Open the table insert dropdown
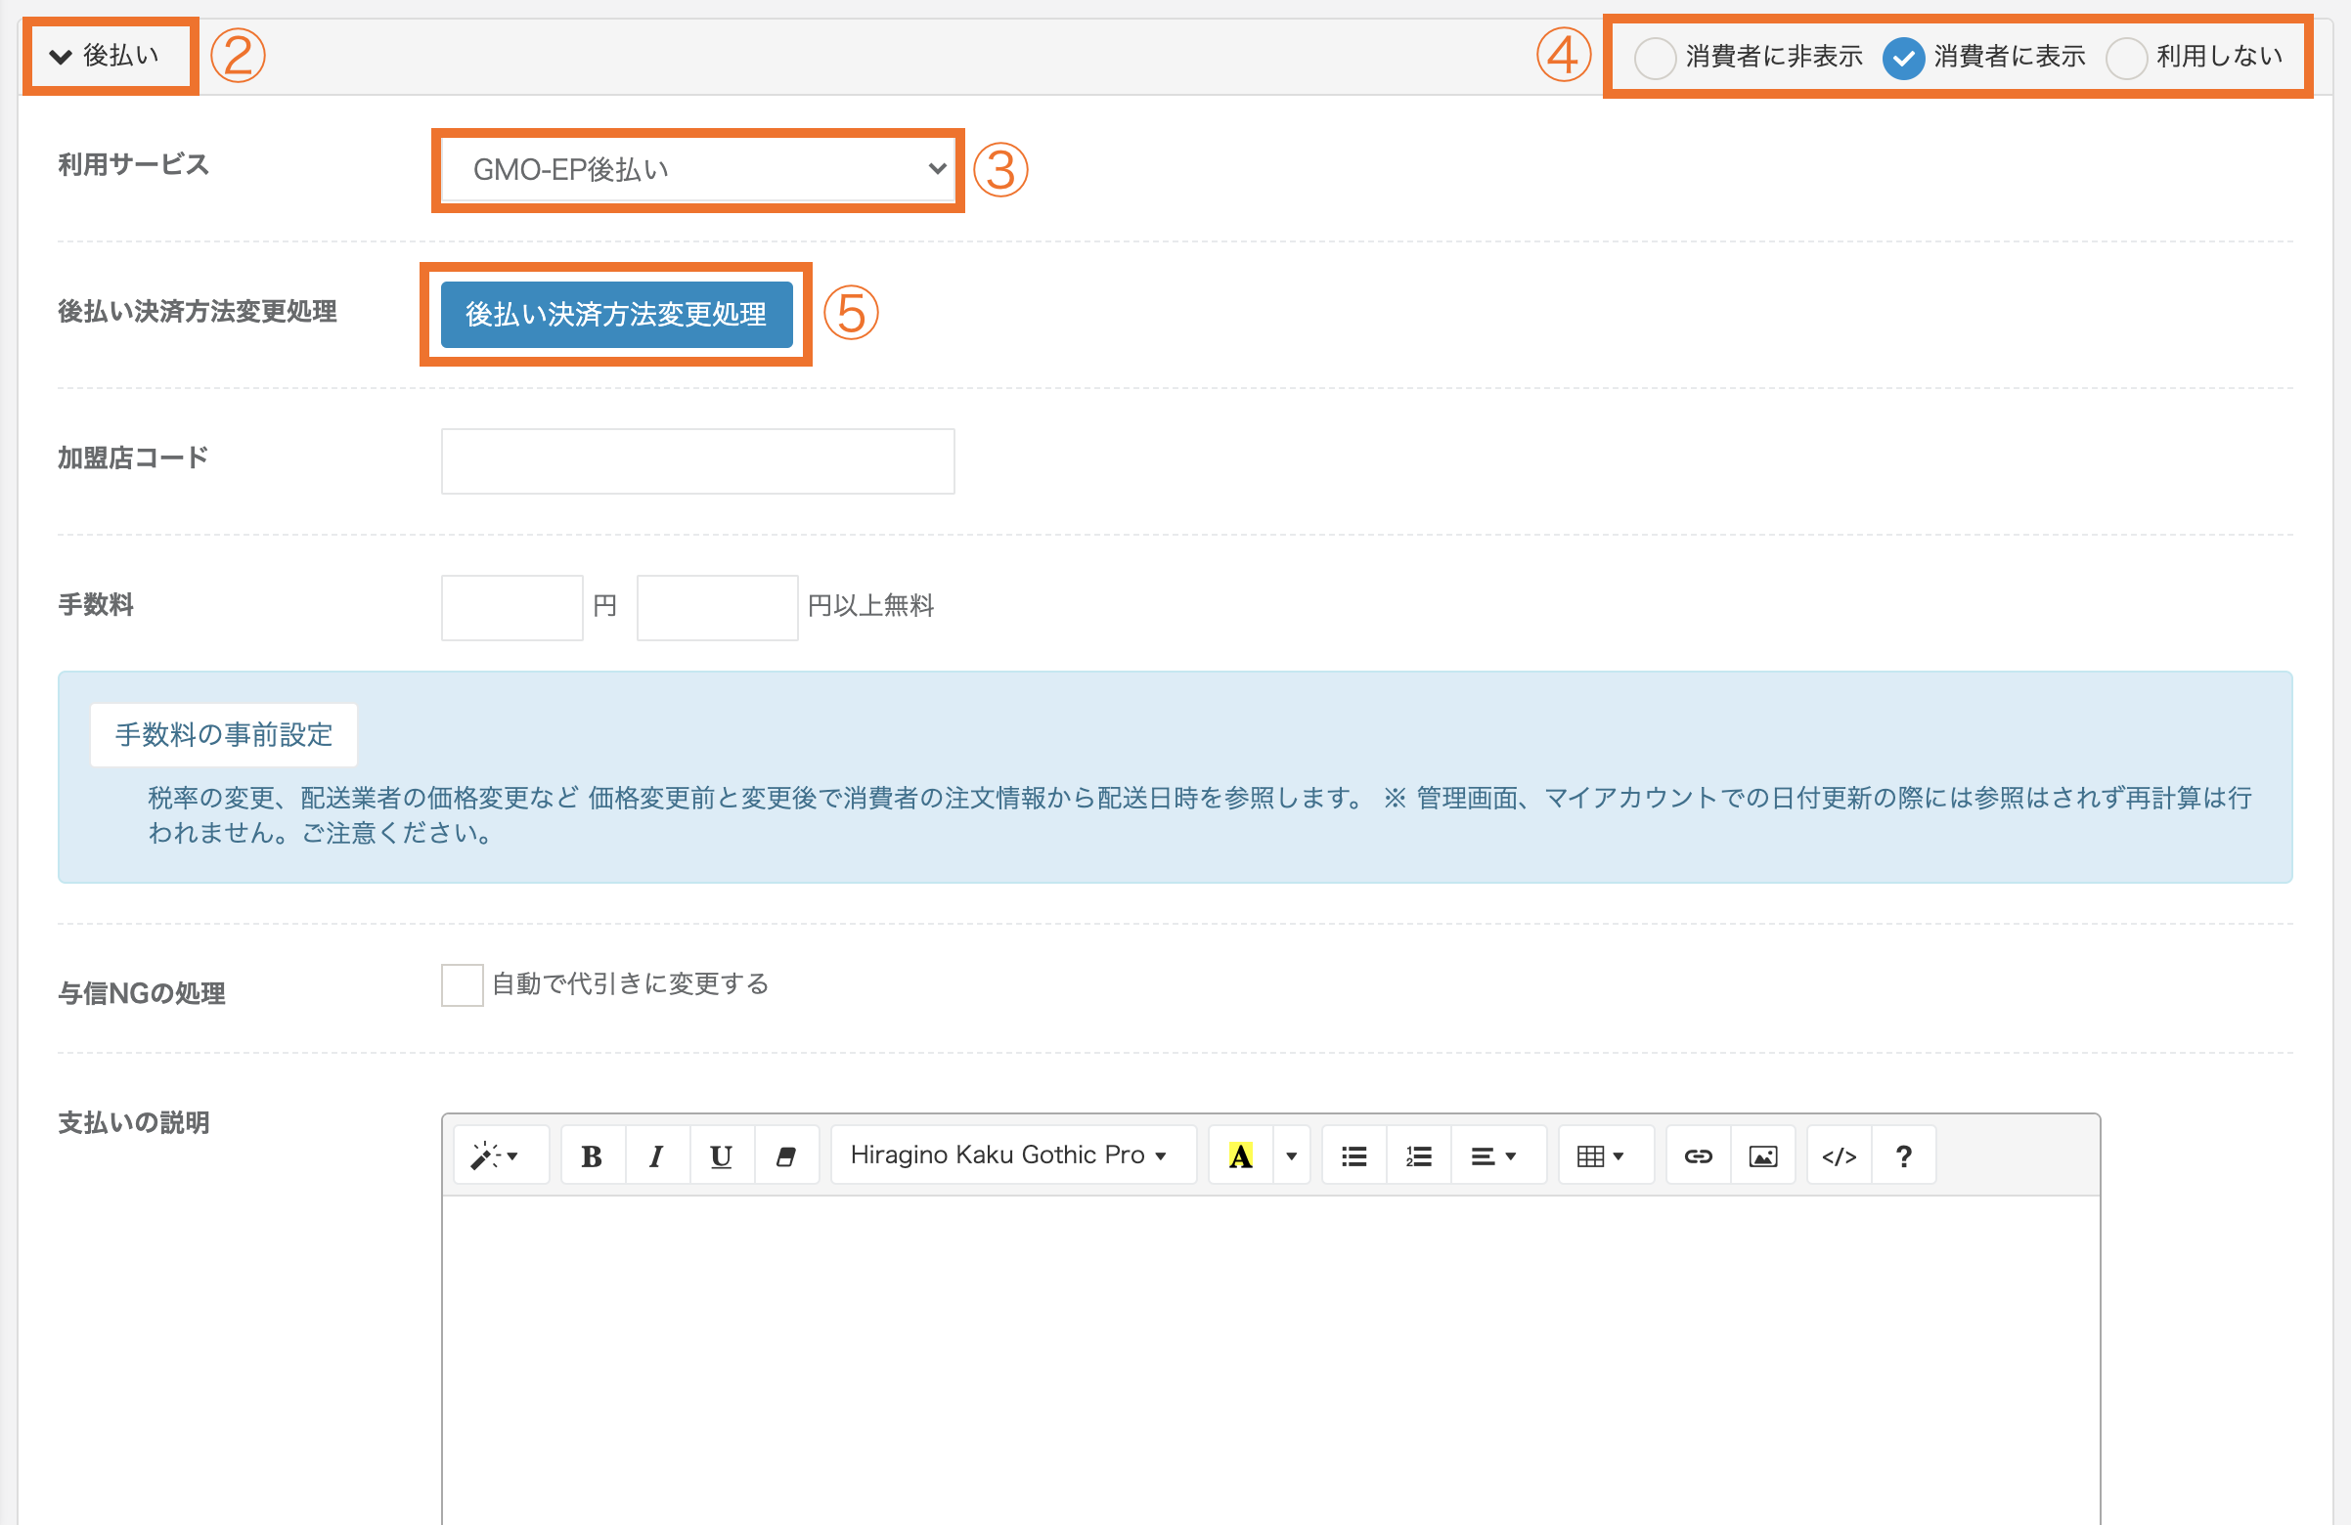This screenshot has width=2351, height=1525. [1599, 1155]
